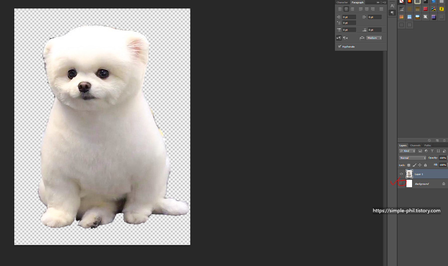Screen dimensions: 448x266
Task: Click indent right margin field
Action: coord(375,17)
